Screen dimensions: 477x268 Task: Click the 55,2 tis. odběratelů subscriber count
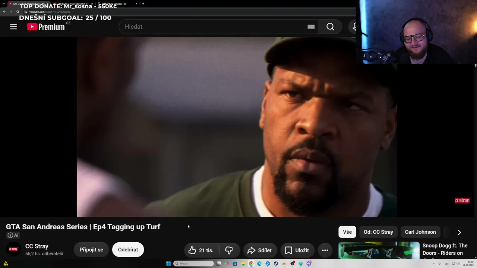click(x=44, y=253)
